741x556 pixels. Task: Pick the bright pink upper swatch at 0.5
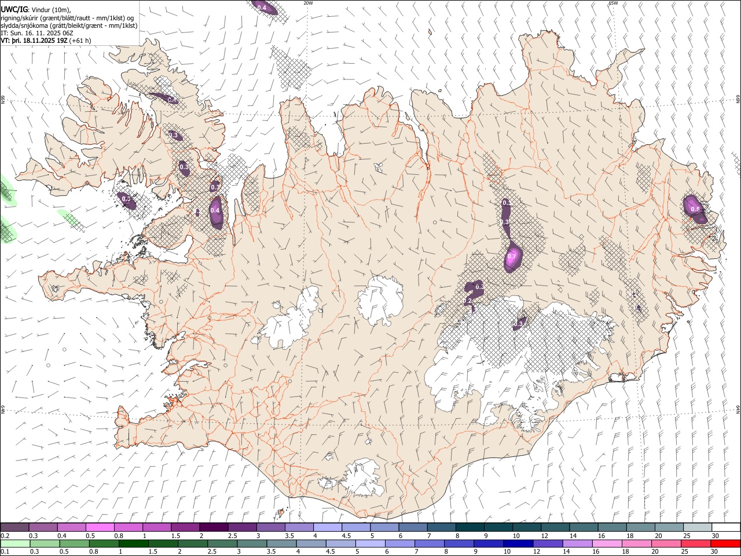pos(100,527)
